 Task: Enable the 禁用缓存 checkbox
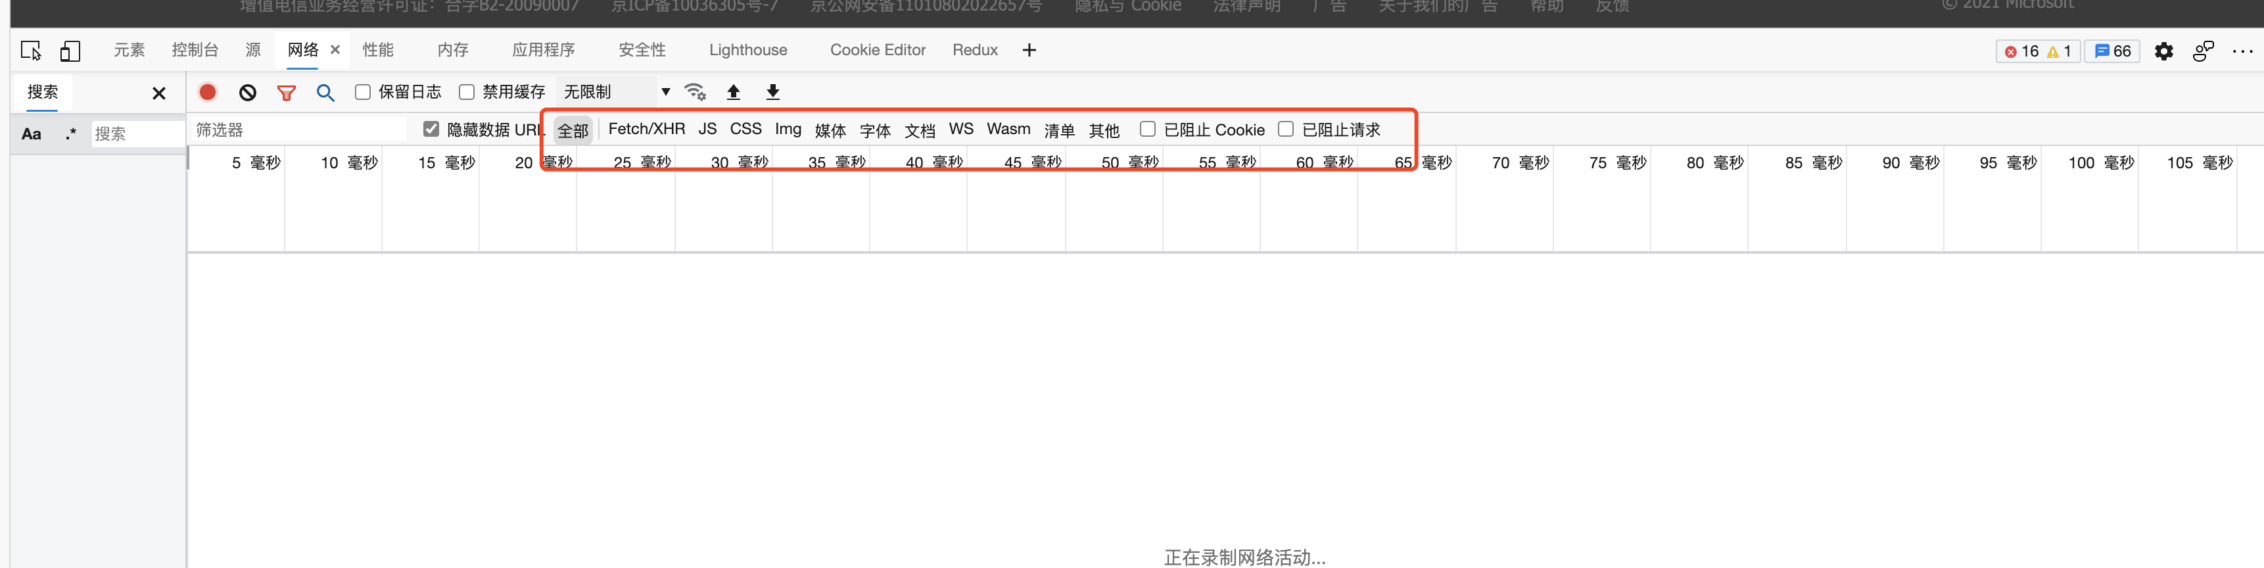(x=467, y=92)
